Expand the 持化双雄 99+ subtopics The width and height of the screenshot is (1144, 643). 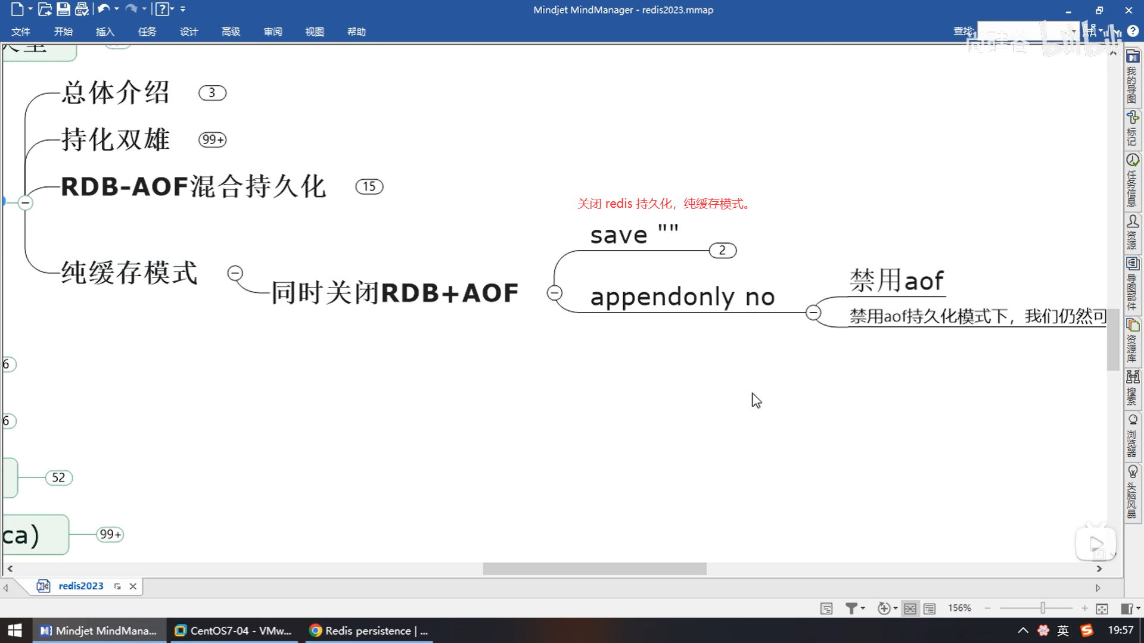(212, 140)
